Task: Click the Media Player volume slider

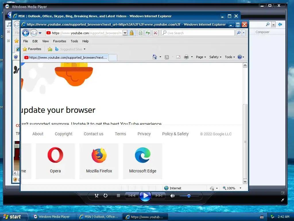Action: click(x=189, y=196)
